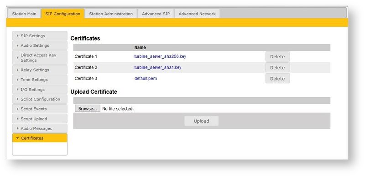Expand Audio Messages in the sidebar

(40, 128)
